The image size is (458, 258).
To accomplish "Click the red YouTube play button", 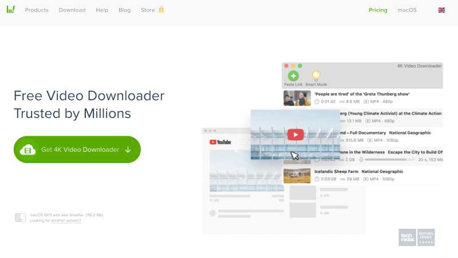I will [295, 134].
